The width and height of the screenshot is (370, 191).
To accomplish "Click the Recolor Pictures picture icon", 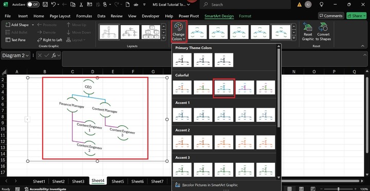I will (x=178, y=185).
